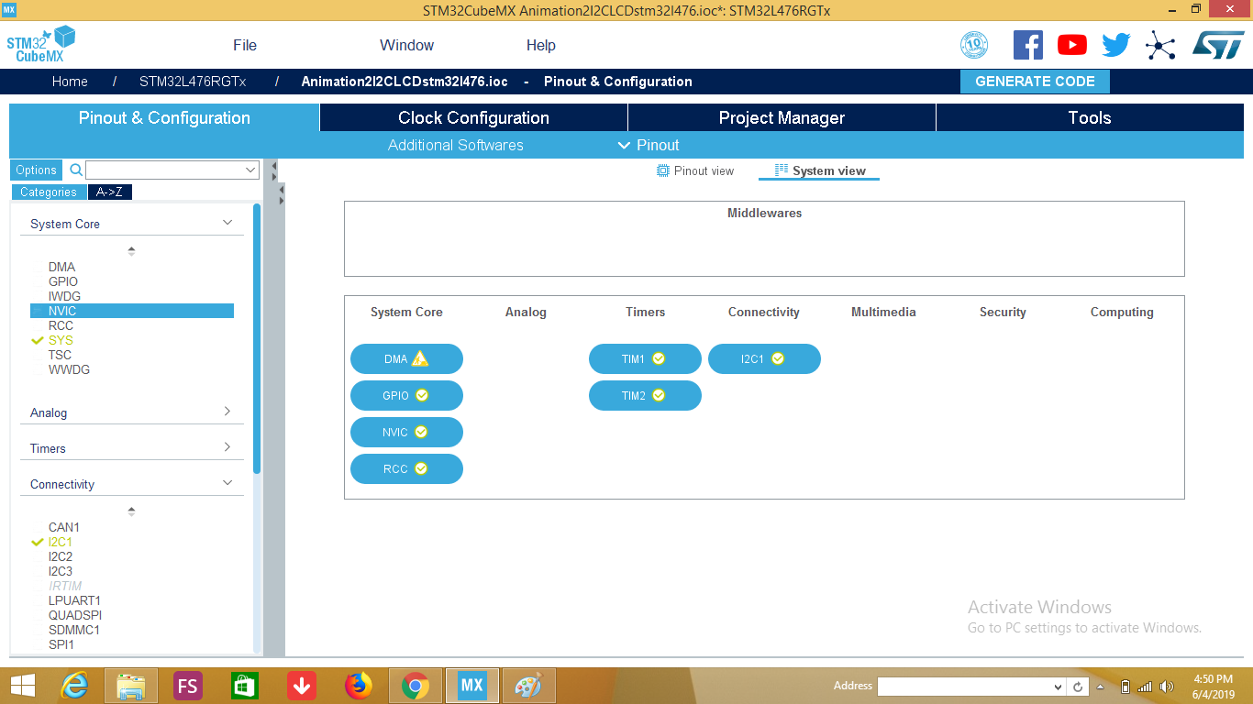
Task: Open the ST Twitter icon
Action: point(1116,45)
